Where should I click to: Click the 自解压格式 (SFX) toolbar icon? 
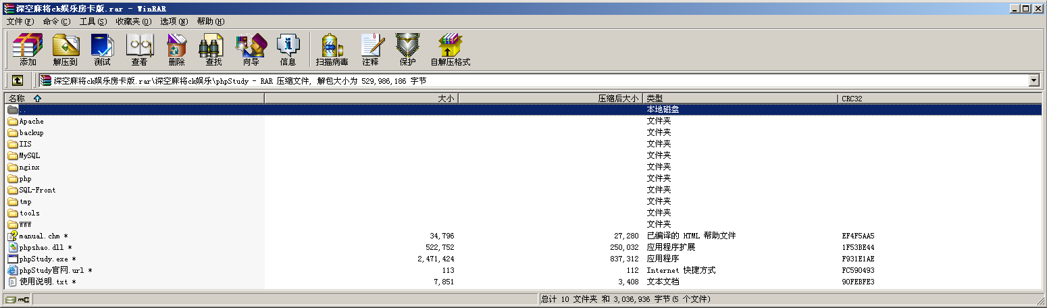point(450,49)
